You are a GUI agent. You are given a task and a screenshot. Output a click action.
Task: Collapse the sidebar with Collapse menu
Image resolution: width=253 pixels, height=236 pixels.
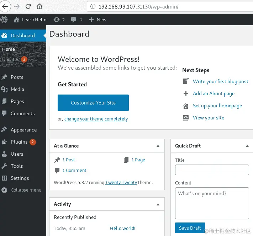[x=21, y=190]
